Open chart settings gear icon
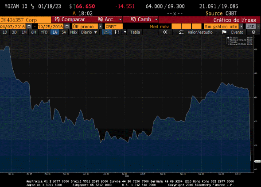The image size is (261, 187). coord(253,32)
